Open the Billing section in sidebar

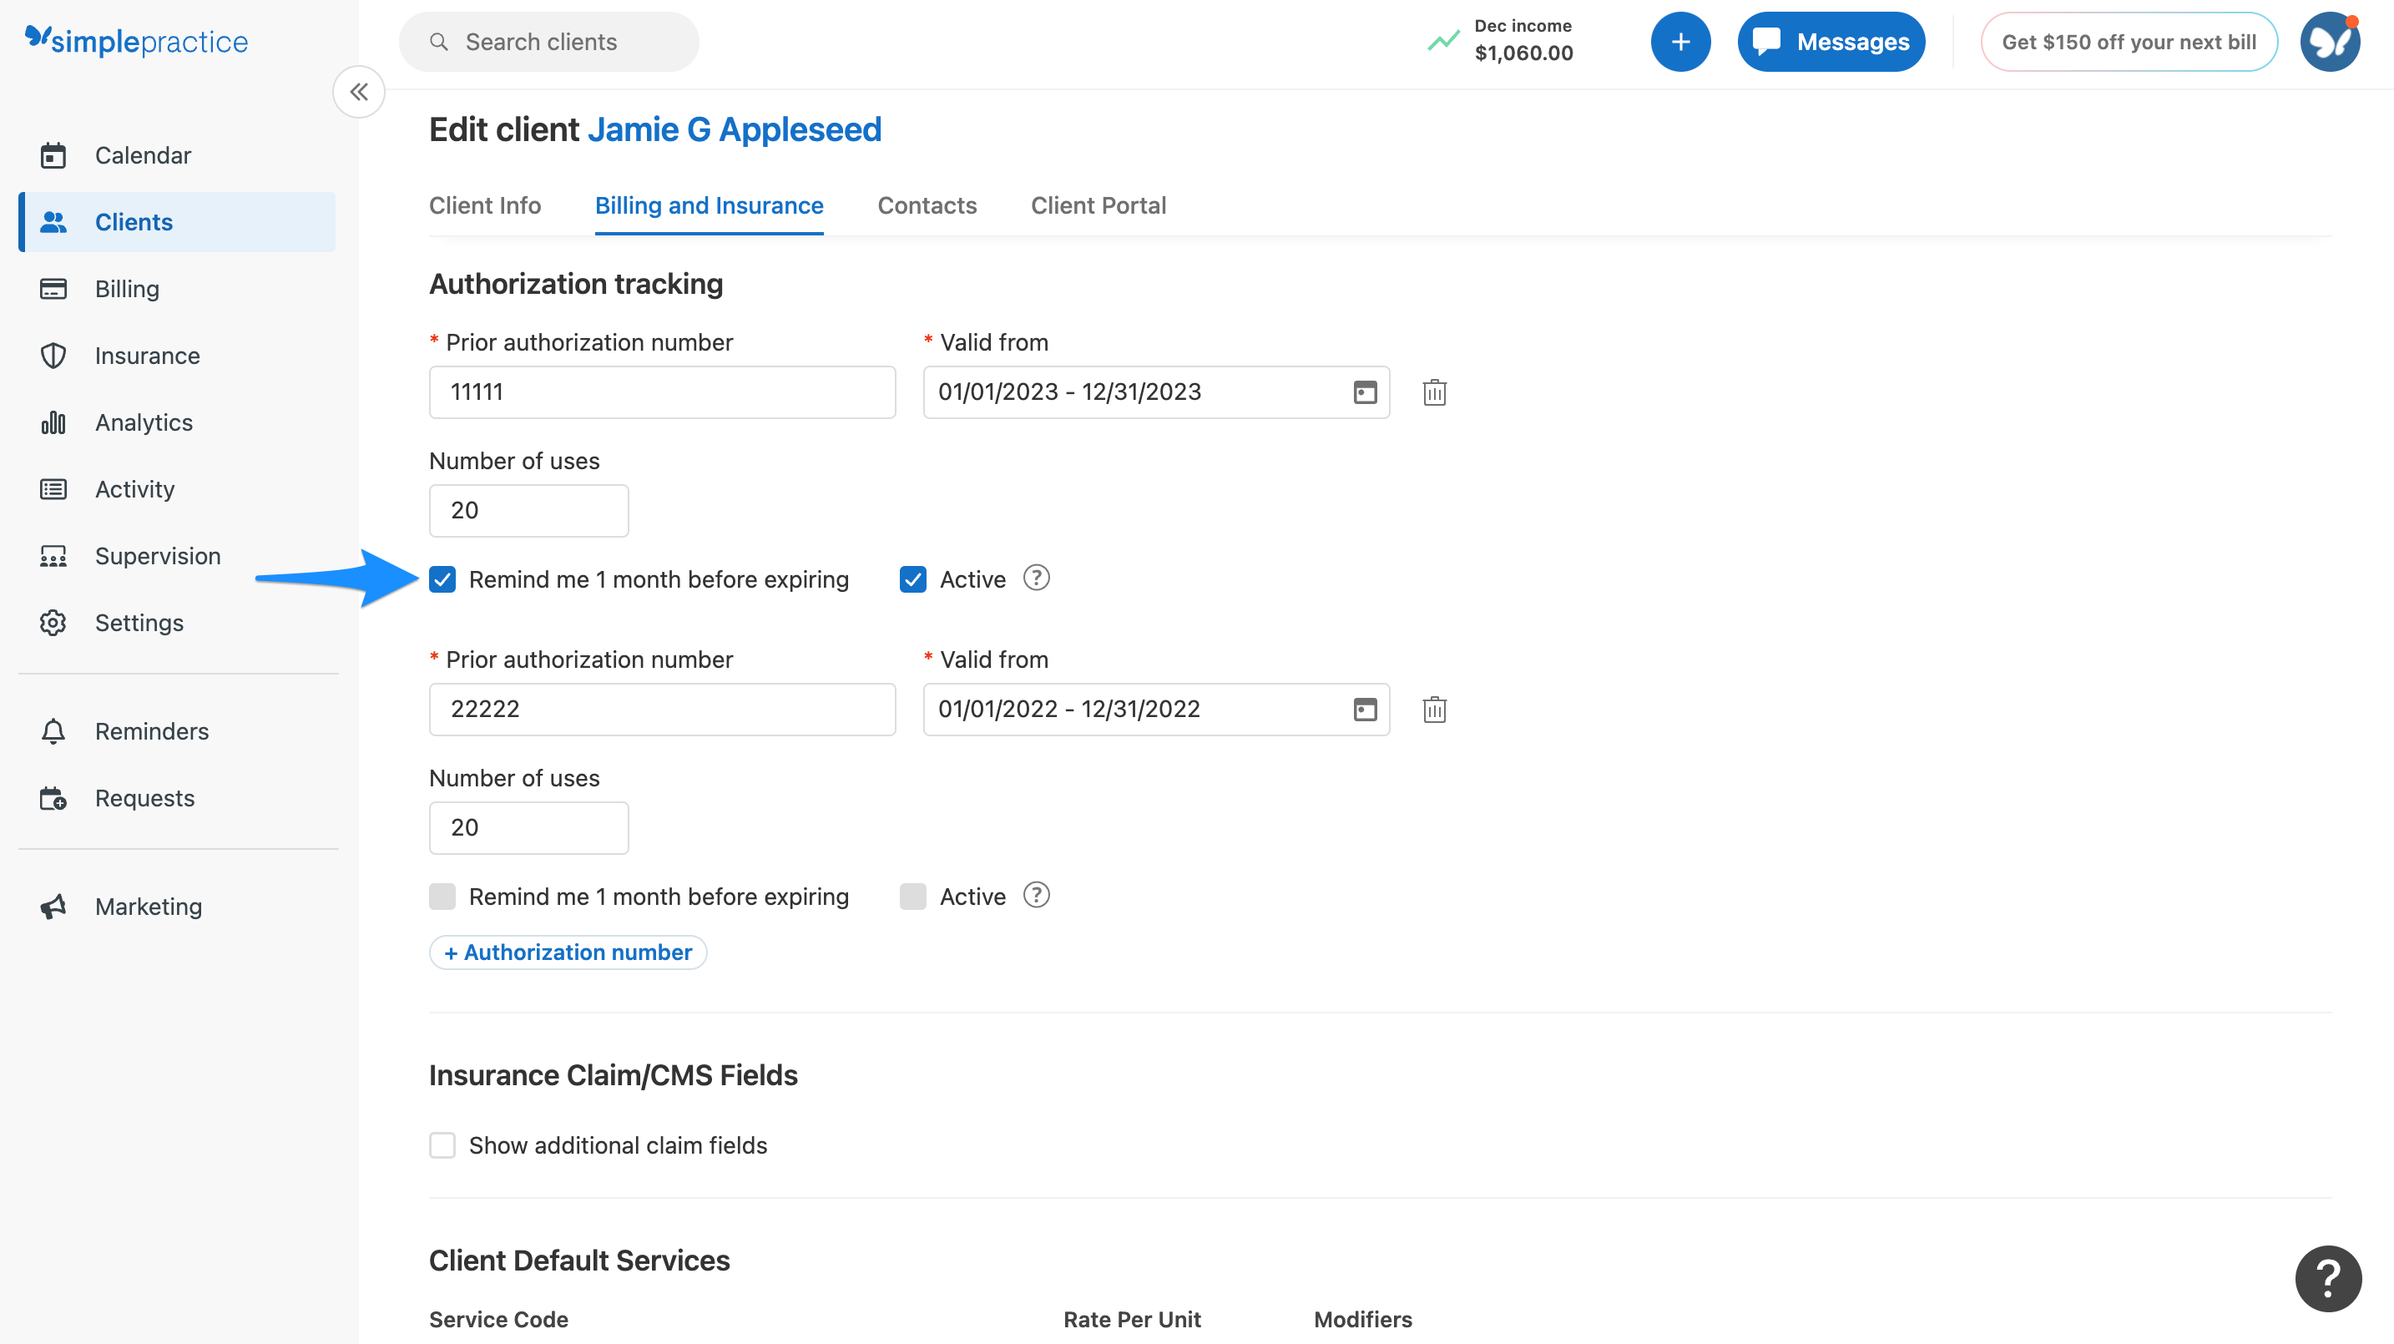click(129, 288)
